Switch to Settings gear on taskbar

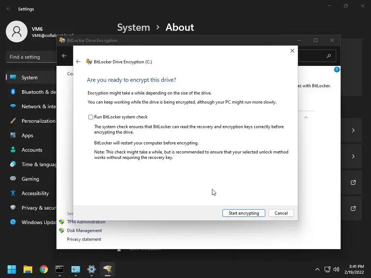(91, 269)
